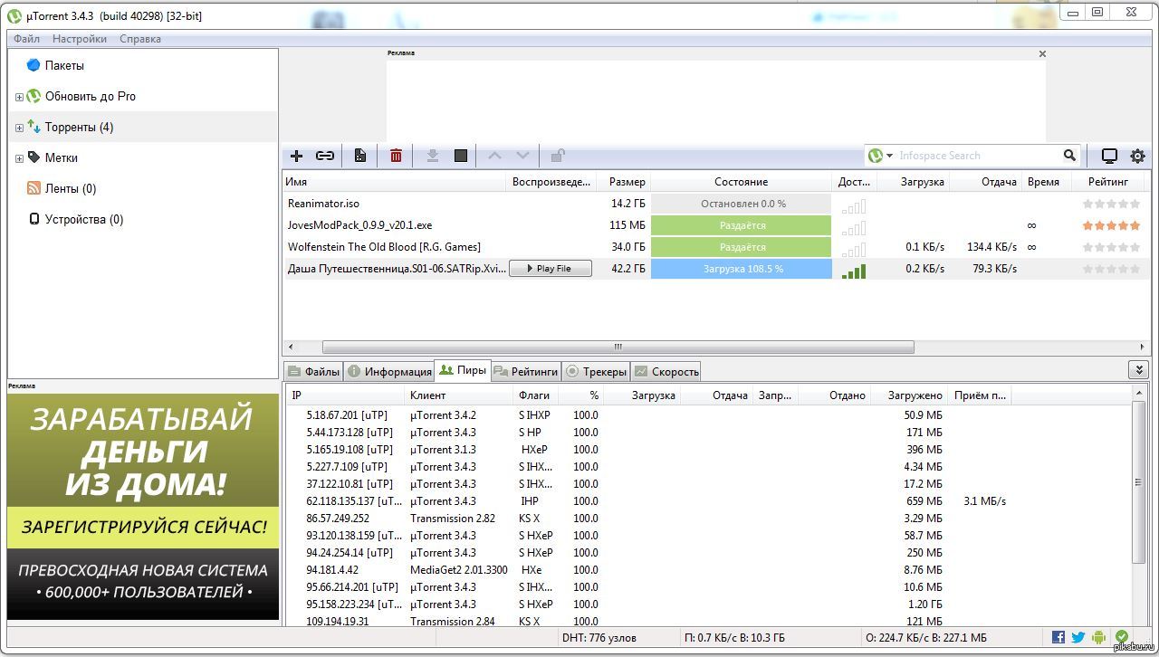The image size is (1159, 657).
Task: Switch to the Трекеры tab
Action: pos(596,371)
